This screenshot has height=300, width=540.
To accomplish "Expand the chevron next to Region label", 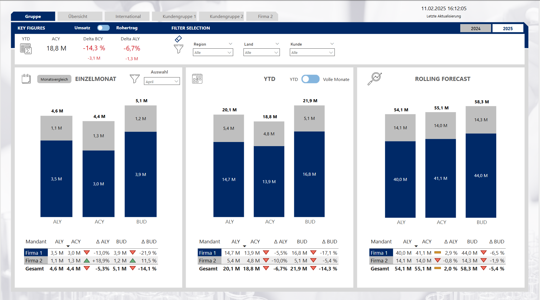I will 231,44.
